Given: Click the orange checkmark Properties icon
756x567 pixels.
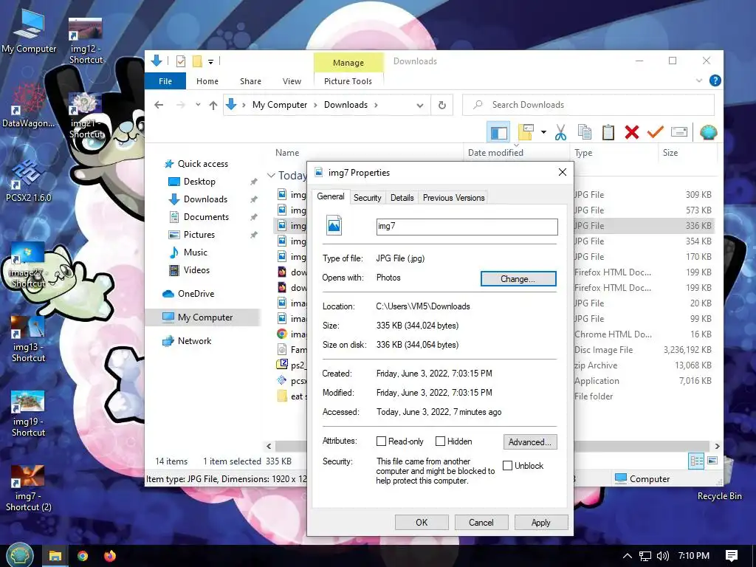Looking at the screenshot, I should click(x=656, y=131).
